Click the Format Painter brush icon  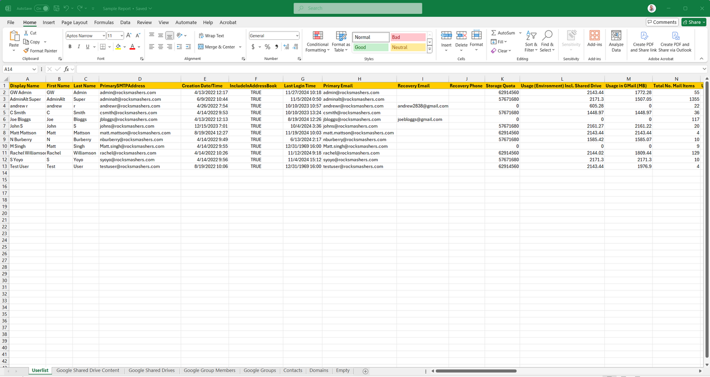pyautogui.click(x=27, y=51)
